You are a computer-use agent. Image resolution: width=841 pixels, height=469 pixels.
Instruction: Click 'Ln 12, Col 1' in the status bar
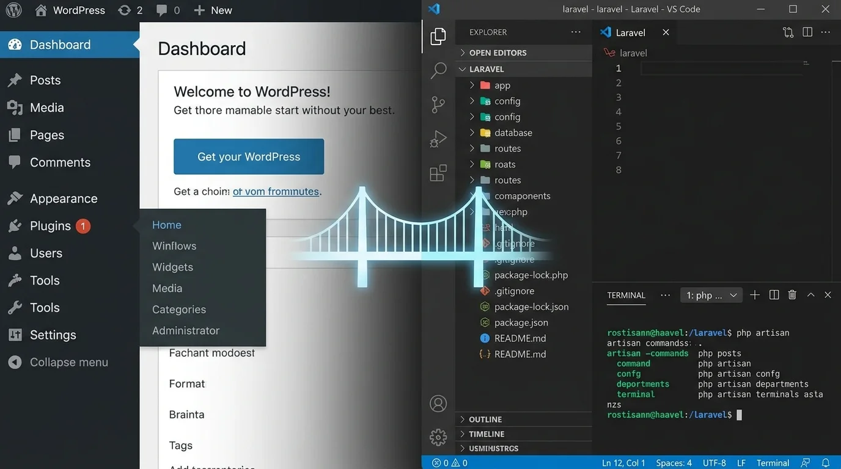tap(623, 463)
